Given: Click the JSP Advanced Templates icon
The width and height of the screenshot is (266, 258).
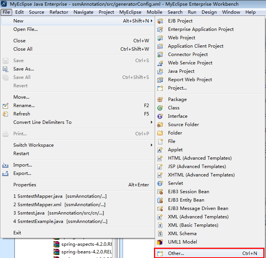Looking at the screenshot, I should point(160,167).
